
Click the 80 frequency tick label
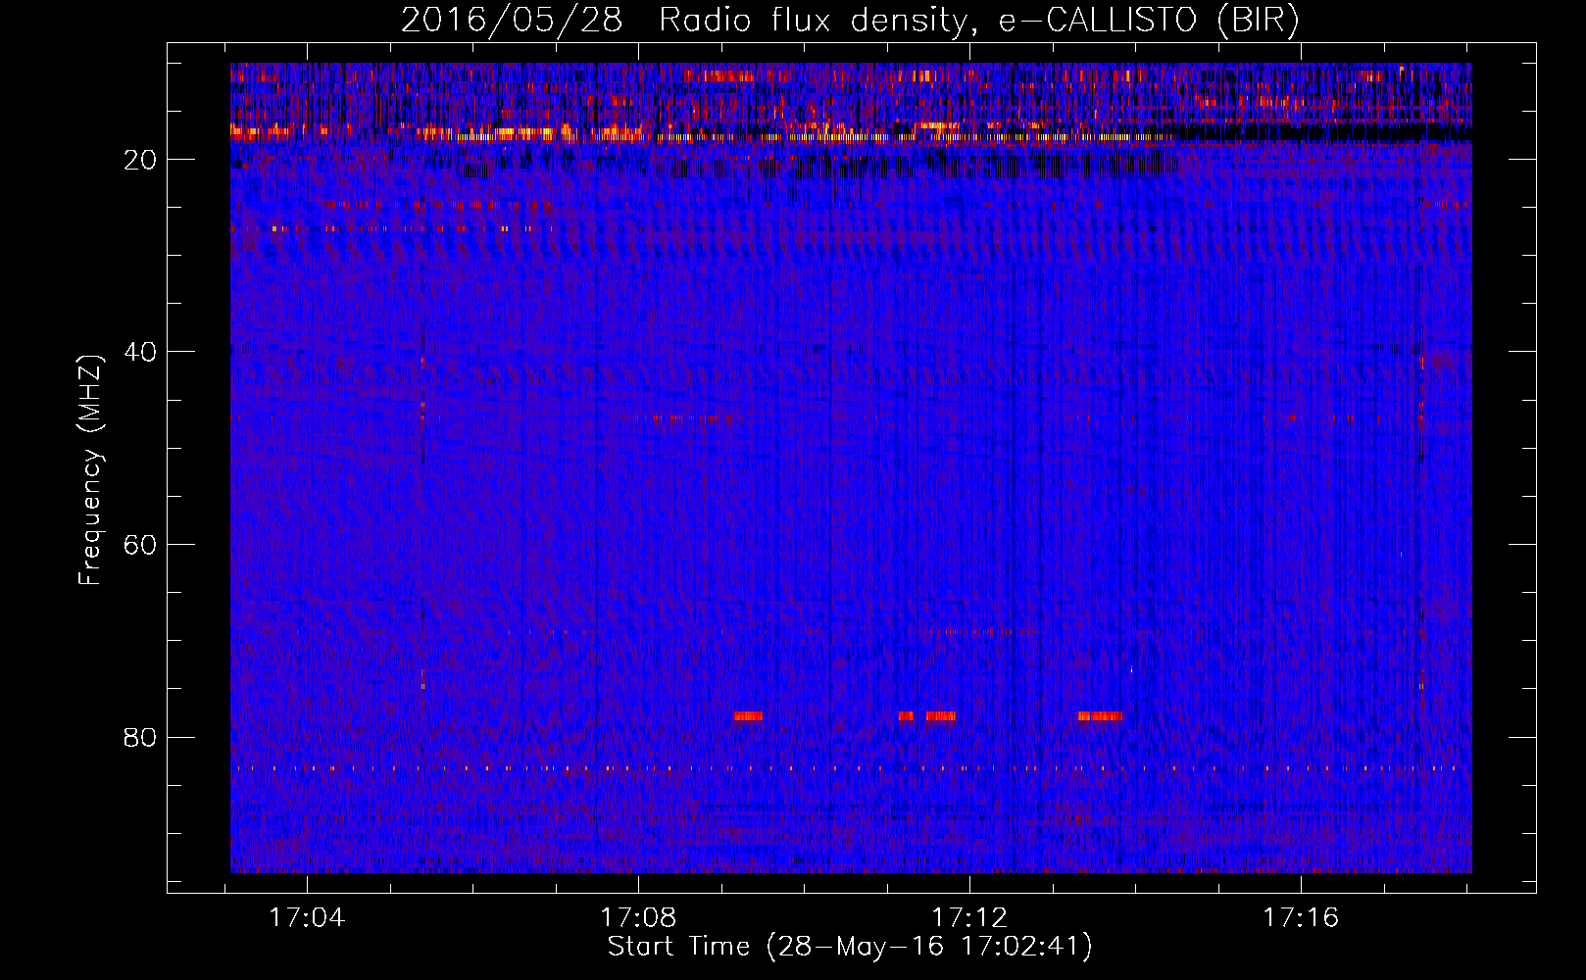141,737
